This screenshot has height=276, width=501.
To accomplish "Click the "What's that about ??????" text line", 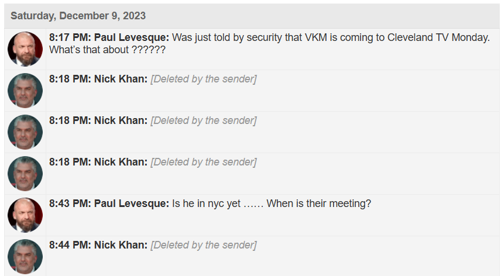I will coord(107,50).
